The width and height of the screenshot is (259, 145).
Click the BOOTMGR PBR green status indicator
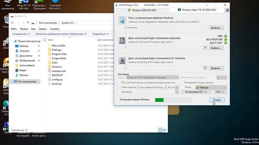coord(225,39)
